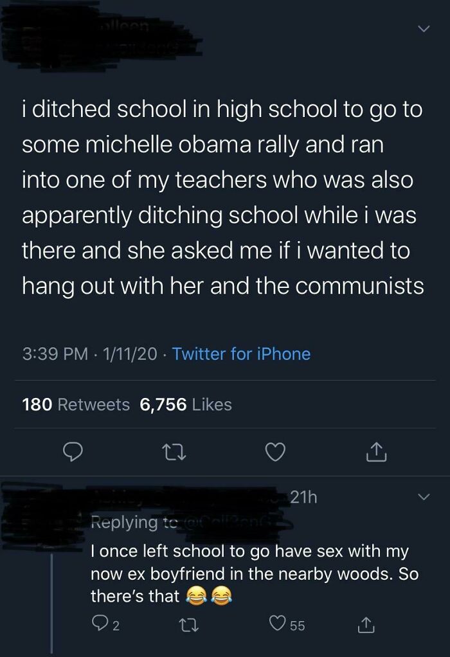The image size is (450, 657).
Task: Open the share icon under the main tweet
Action: (375, 453)
